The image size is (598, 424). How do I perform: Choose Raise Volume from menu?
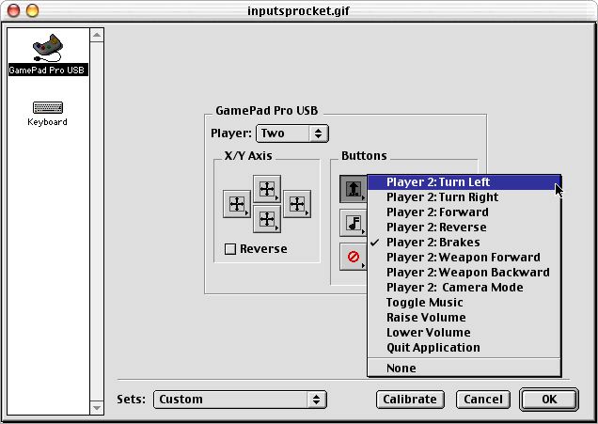click(x=464, y=318)
